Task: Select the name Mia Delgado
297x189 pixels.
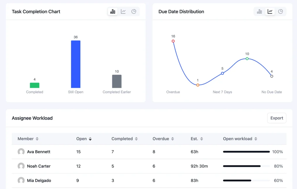Action: [39, 181]
